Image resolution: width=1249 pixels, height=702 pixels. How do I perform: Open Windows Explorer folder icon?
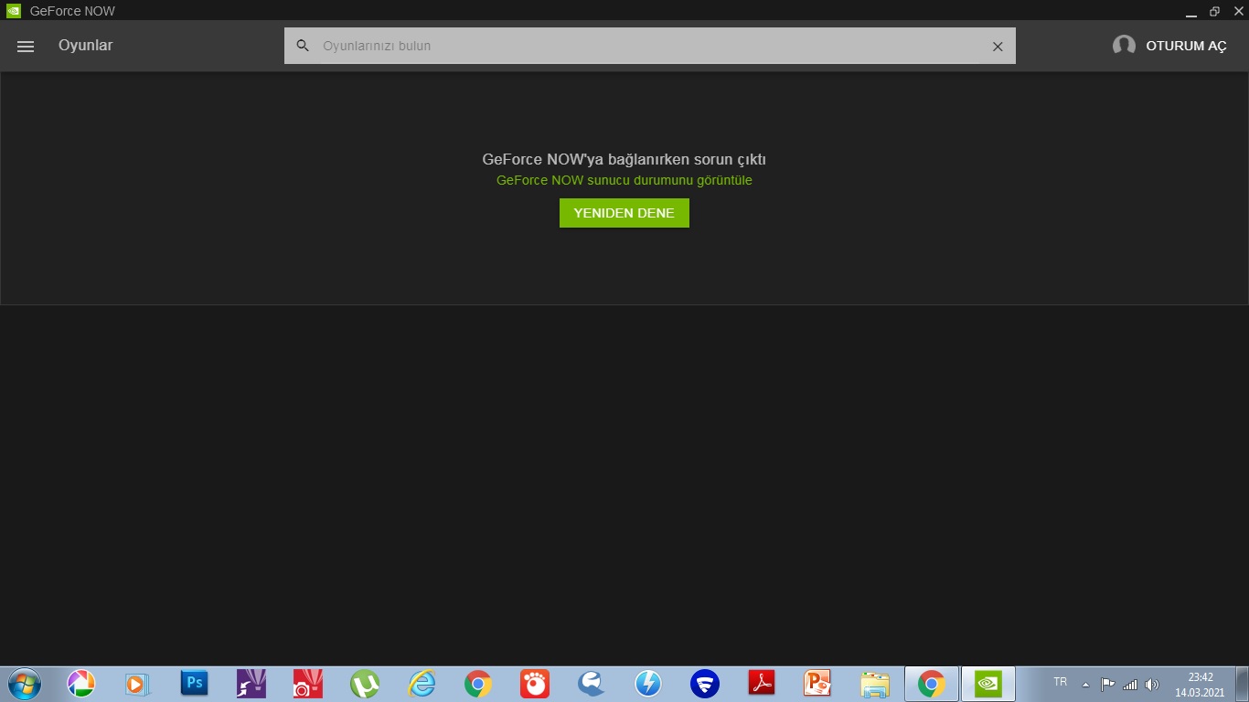pyautogui.click(x=875, y=684)
